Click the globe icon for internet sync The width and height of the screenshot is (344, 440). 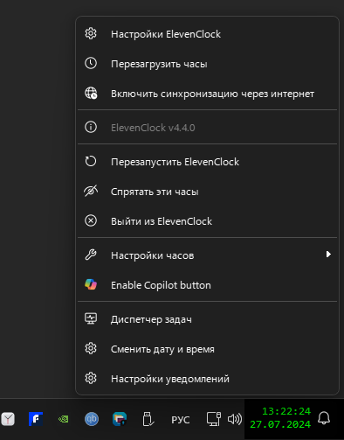(x=91, y=94)
